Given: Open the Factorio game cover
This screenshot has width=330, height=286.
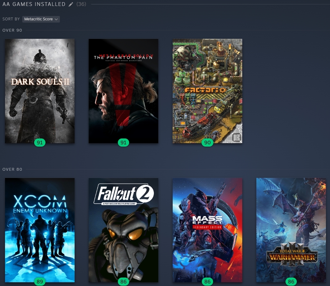Looking at the screenshot, I should 207,91.
